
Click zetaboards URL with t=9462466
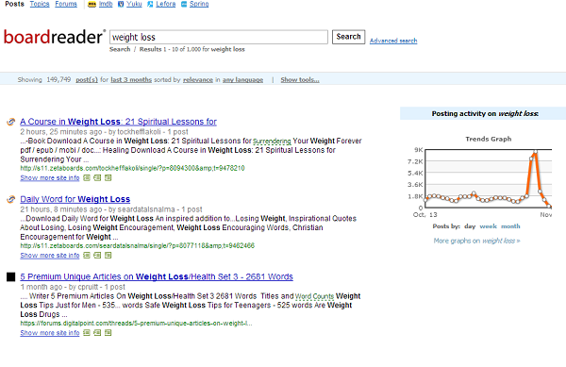pos(137,245)
